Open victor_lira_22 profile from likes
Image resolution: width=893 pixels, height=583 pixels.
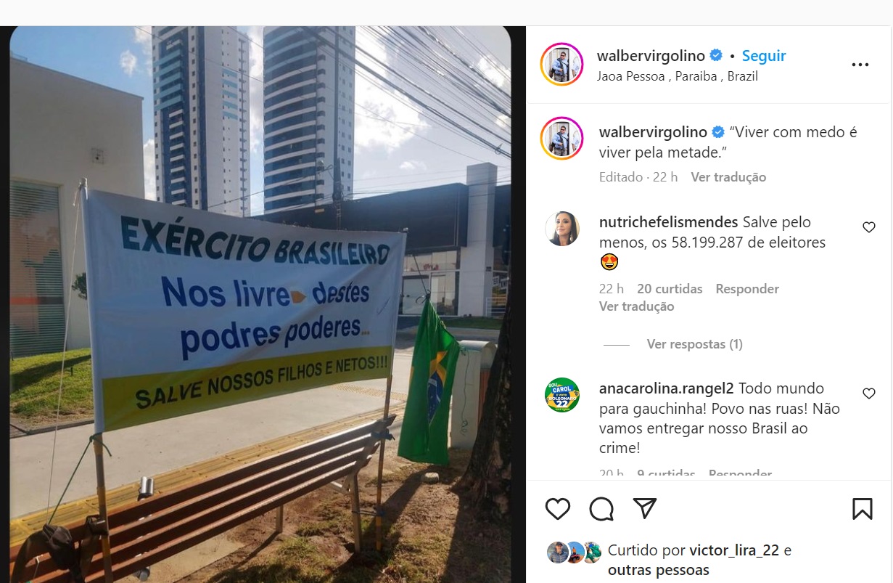pos(734,550)
